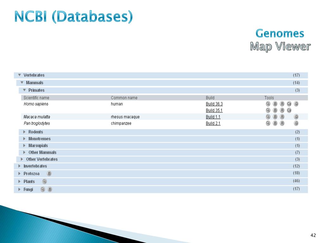Collapse the Primates section triangle
The width and height of the screenshot is (324, 243).
click(x=24, y=90)
